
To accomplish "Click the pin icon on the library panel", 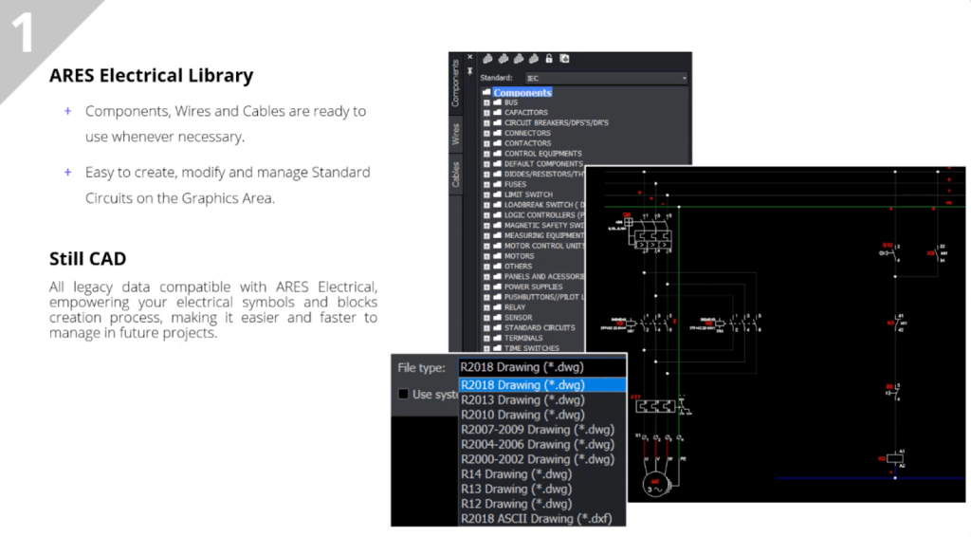I will [470, 71].
